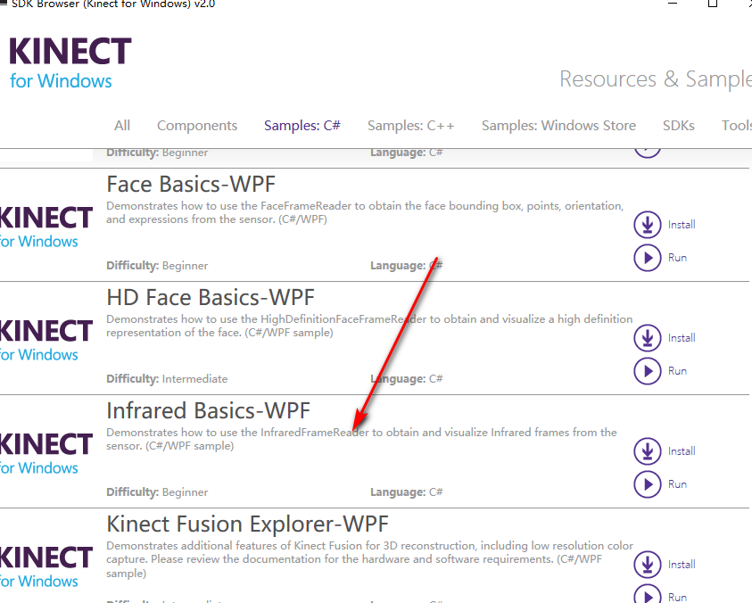Select the Samples: C++ tab
The height and width of the screenshot is (603, 752).
411,126
